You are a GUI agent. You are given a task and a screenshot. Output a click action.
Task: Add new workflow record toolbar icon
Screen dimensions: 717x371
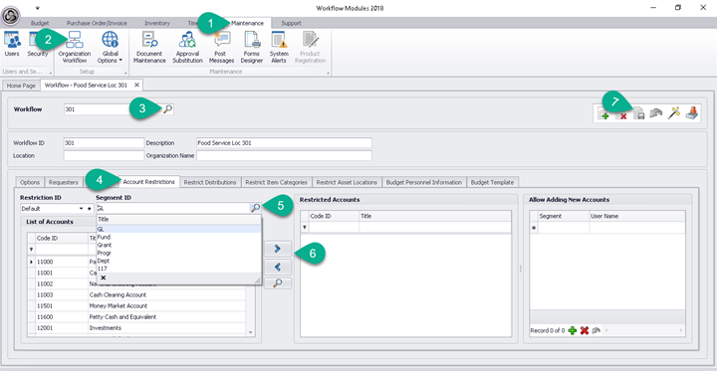604,112
